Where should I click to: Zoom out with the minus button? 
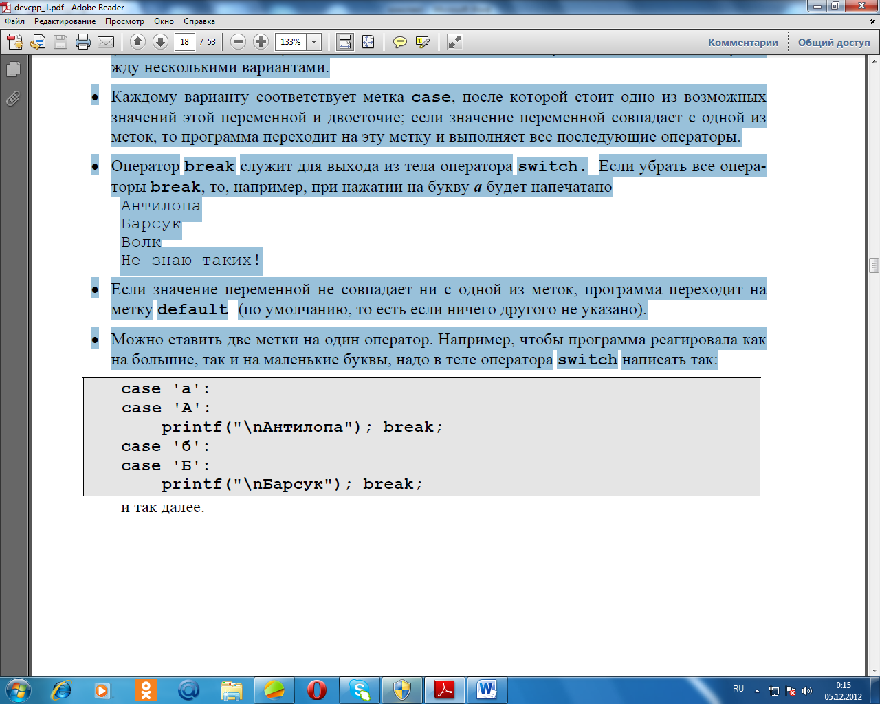(238, 42)
